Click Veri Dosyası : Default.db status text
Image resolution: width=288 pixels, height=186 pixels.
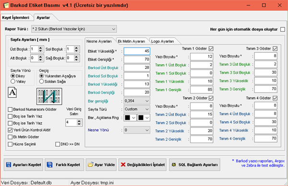26,183
